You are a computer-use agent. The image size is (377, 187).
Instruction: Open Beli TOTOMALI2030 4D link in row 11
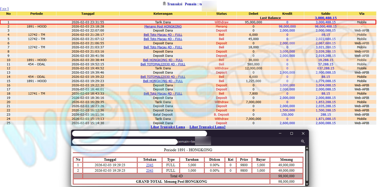163,64
